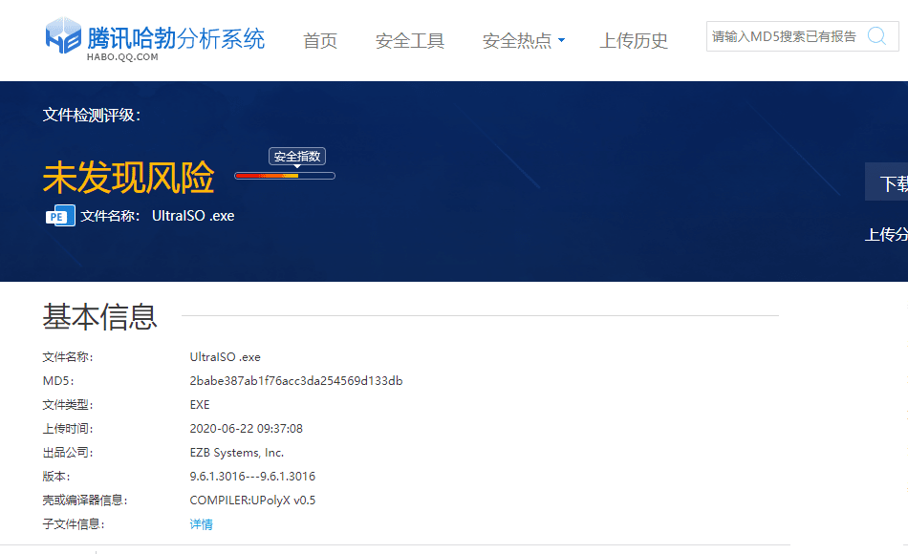Viewport: 908px width, 554px height.
Task: Click the 文件检测评级 label
Action: click(x=91, y=116)
